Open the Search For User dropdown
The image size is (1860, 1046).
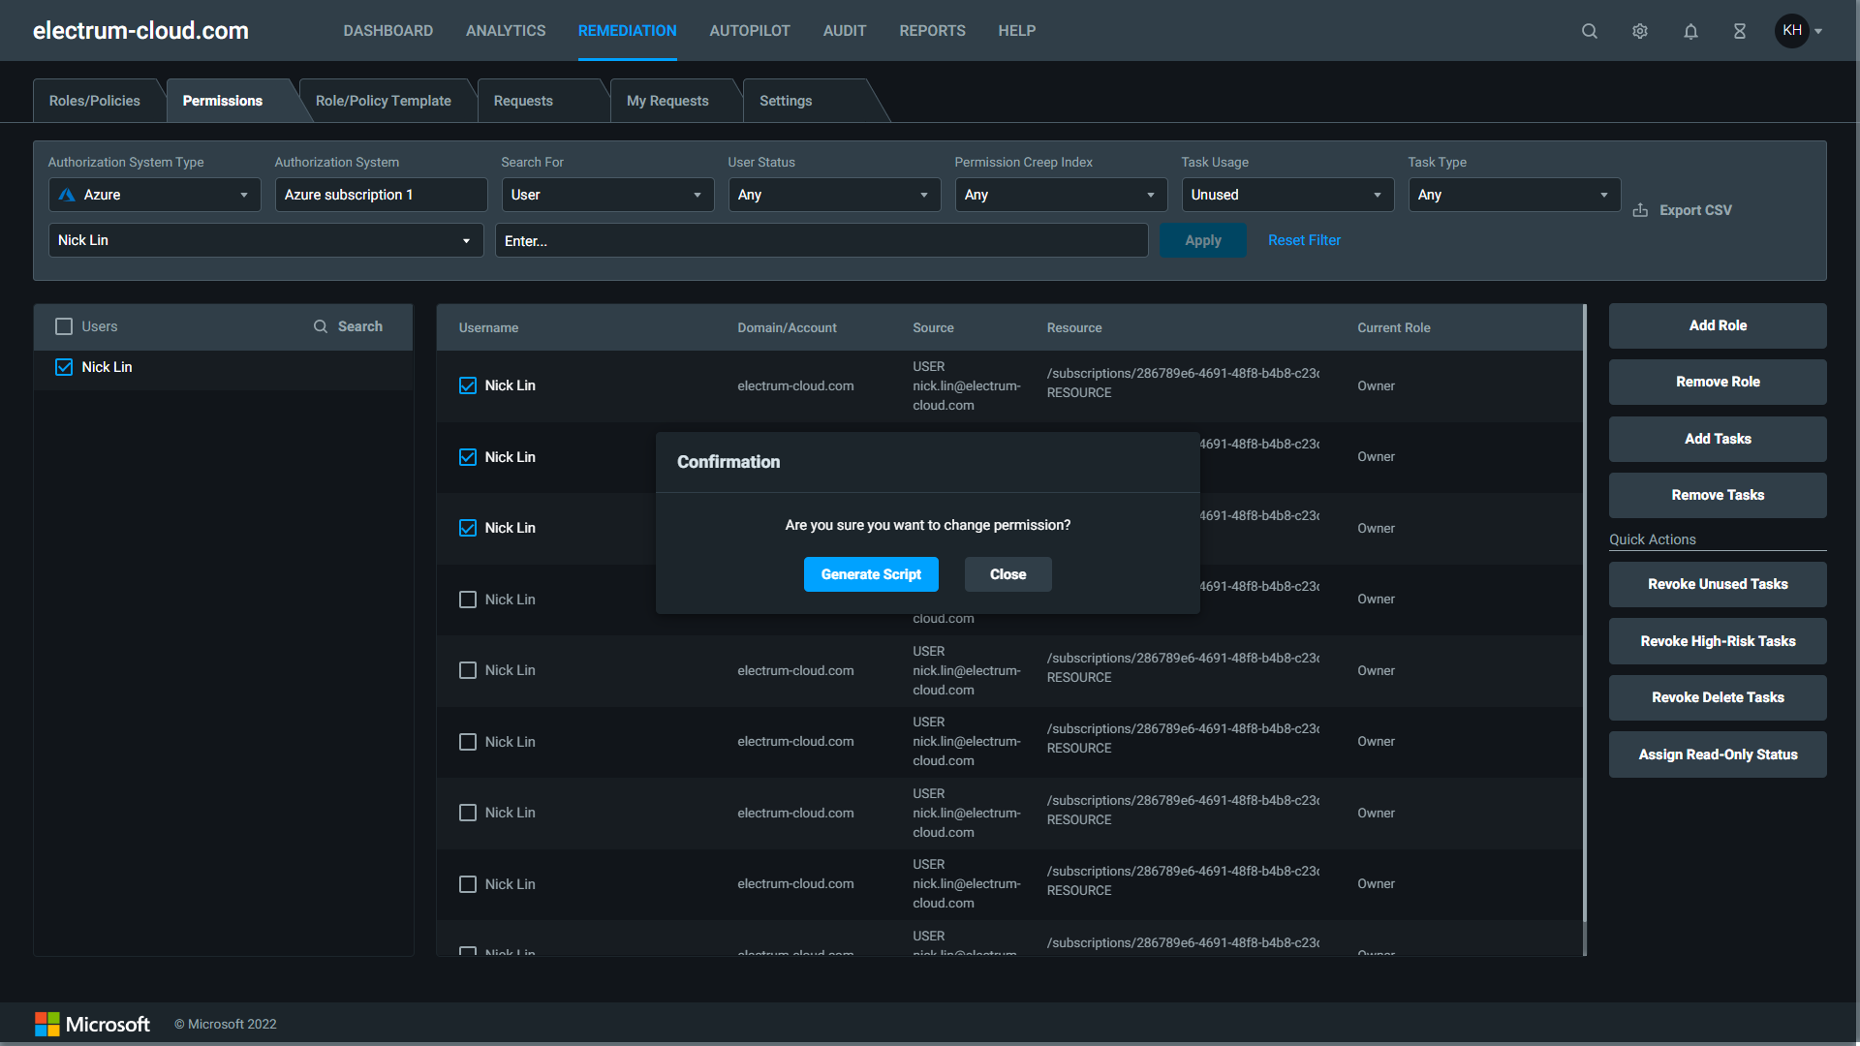pyautogui.click(x=607, y=195)
